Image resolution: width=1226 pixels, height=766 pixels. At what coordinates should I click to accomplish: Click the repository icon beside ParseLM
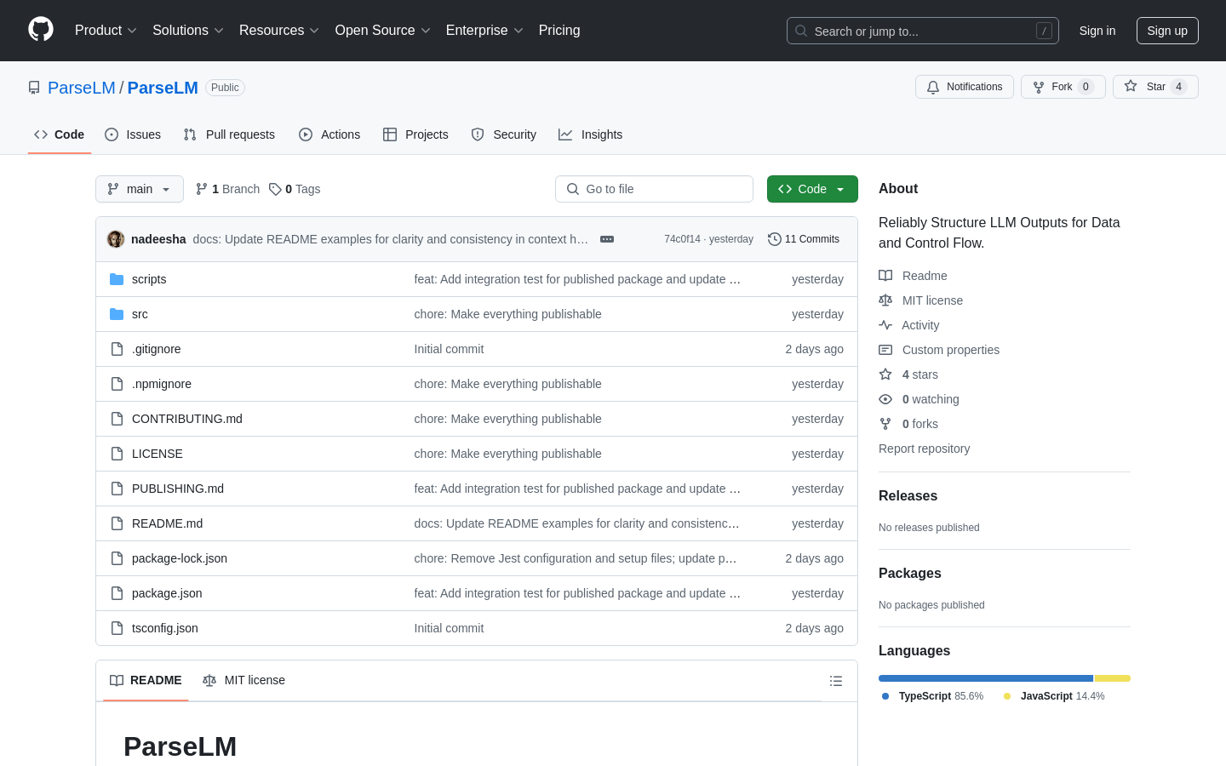34,88
